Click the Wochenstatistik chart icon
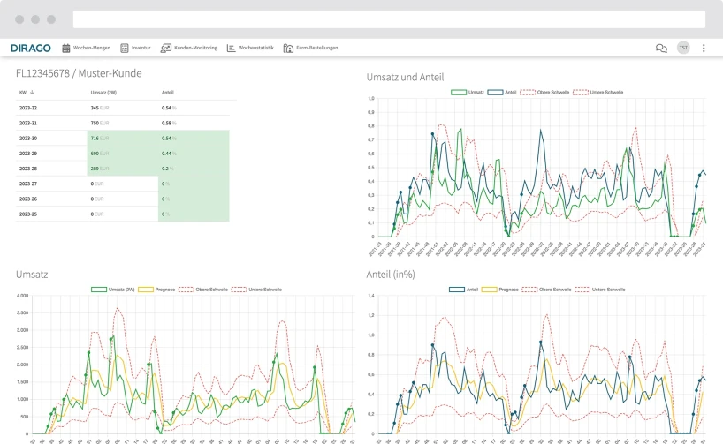The width and height of the screenshot is (723, 444). (x=231, y=48)
